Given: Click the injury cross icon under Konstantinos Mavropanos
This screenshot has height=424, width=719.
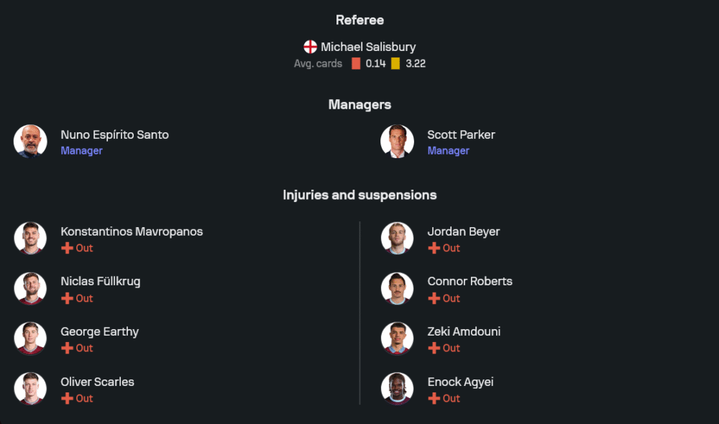Looking at the screenshot, I should tap(67, 248).
